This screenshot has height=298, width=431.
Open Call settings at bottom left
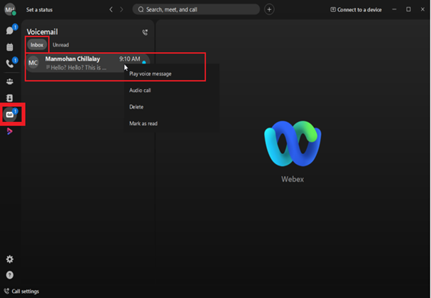point(21,291)
